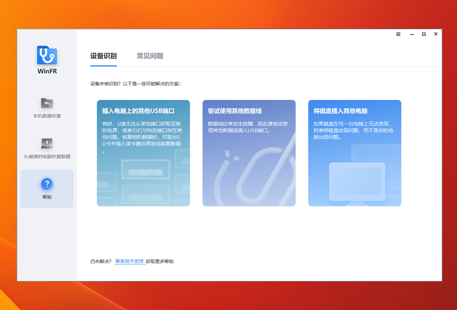
Task: Minimize the WinFR window
Action: point(412,34)
